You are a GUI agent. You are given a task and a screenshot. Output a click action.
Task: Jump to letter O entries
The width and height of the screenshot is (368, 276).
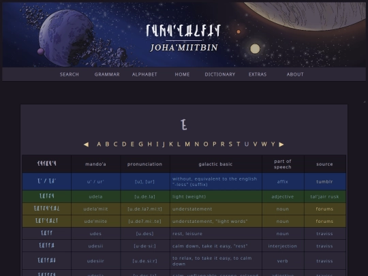[x=206, y=144]
